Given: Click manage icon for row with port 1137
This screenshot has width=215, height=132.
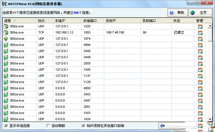Looking at the screenshot, I should click(200, 76).
